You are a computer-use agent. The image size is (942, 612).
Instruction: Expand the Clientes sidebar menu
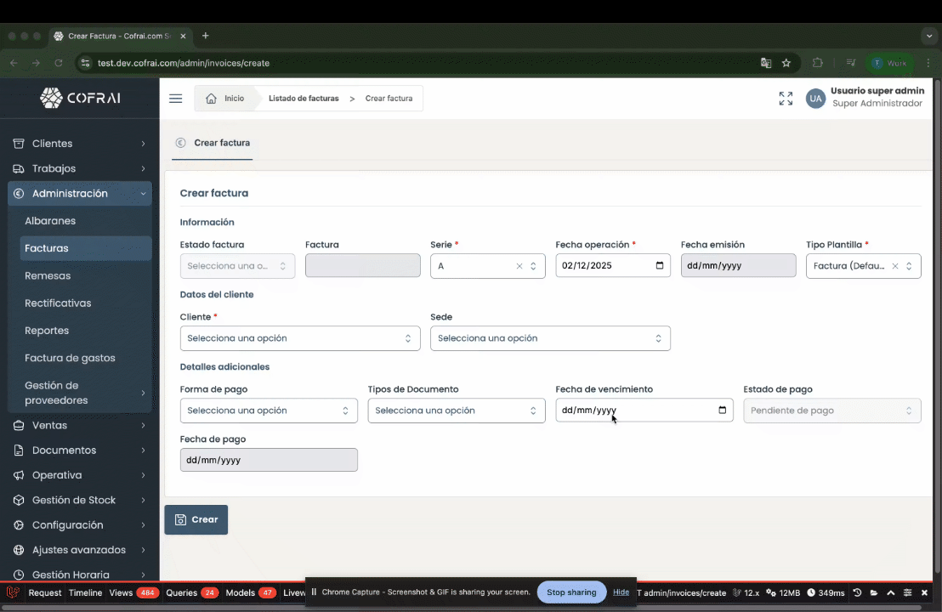click(80, 144)
